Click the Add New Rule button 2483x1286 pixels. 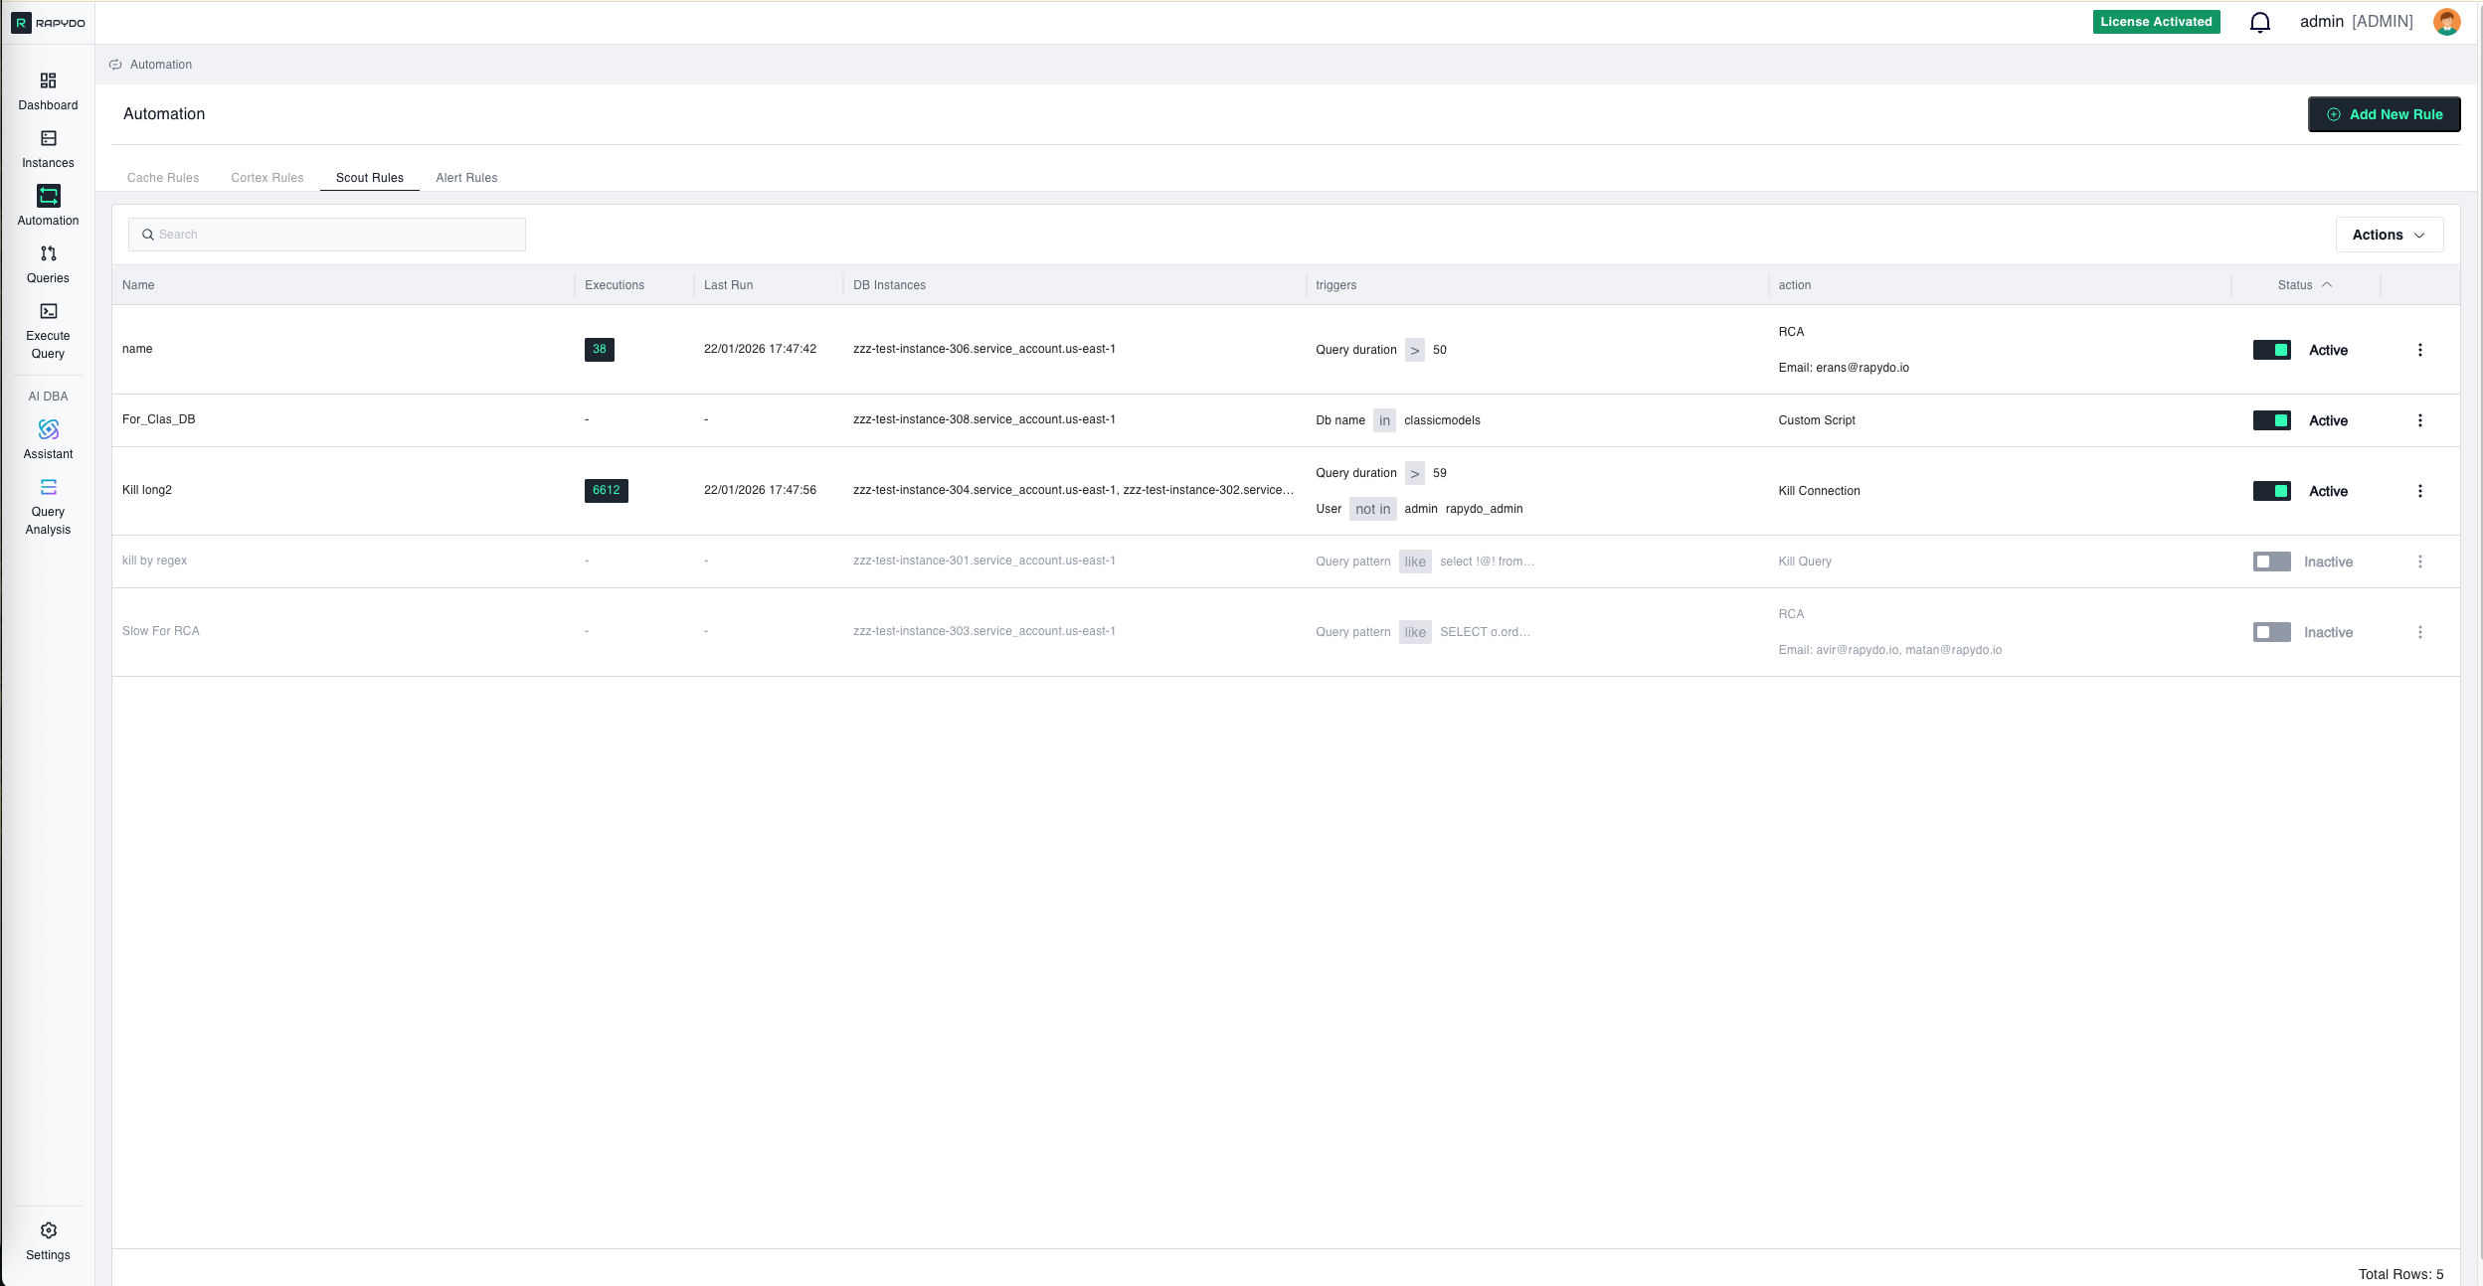point(2384,114)
